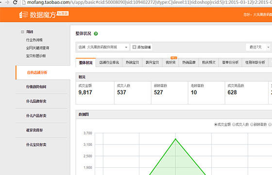Click the plus icon on 添加店铺
This screenshot has height=175, width=272.
coord(134,47)
